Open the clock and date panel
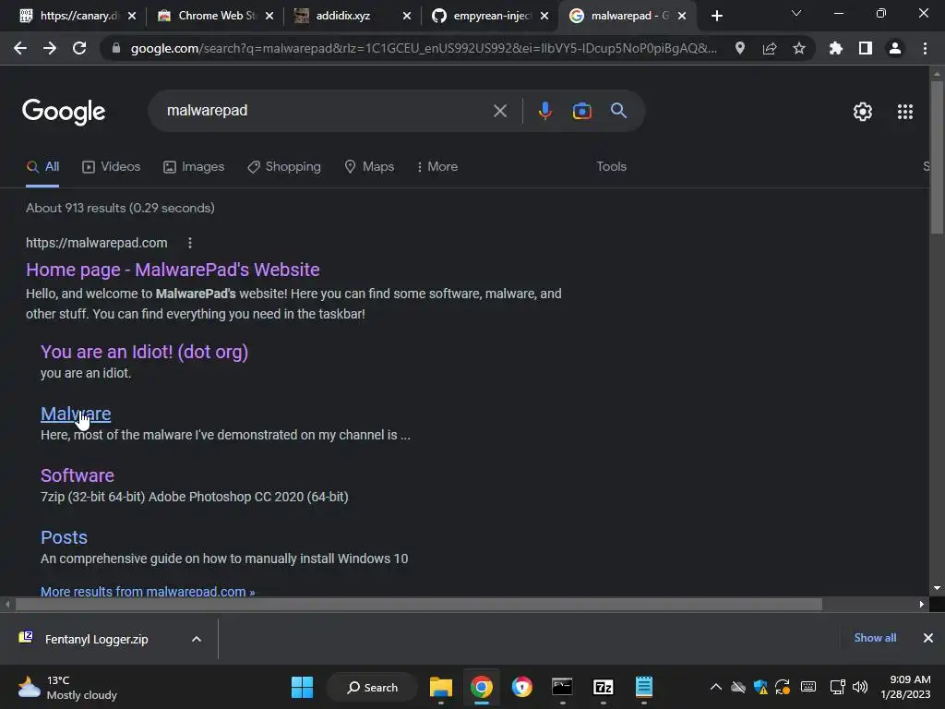 coord(905,687)
